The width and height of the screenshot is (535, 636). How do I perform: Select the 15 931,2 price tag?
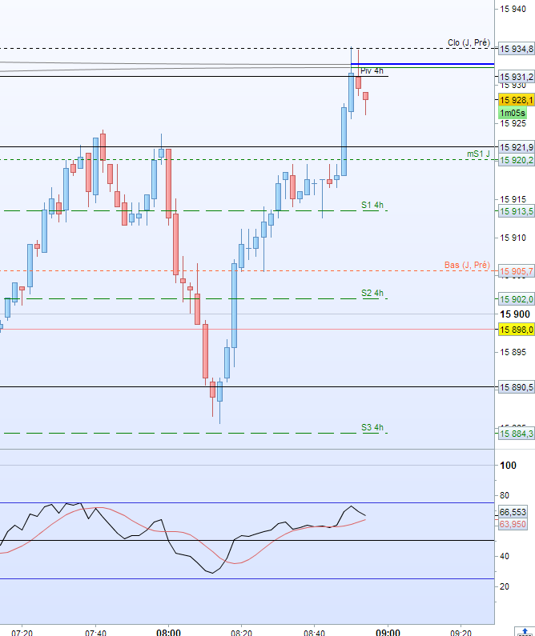click(517, 76)
